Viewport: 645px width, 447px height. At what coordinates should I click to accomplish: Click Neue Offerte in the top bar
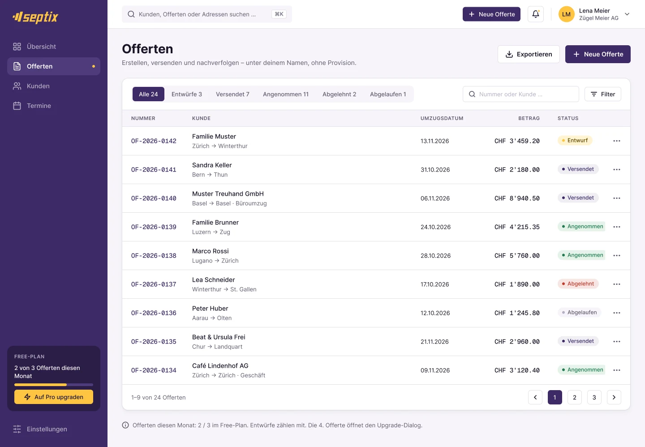491,14
